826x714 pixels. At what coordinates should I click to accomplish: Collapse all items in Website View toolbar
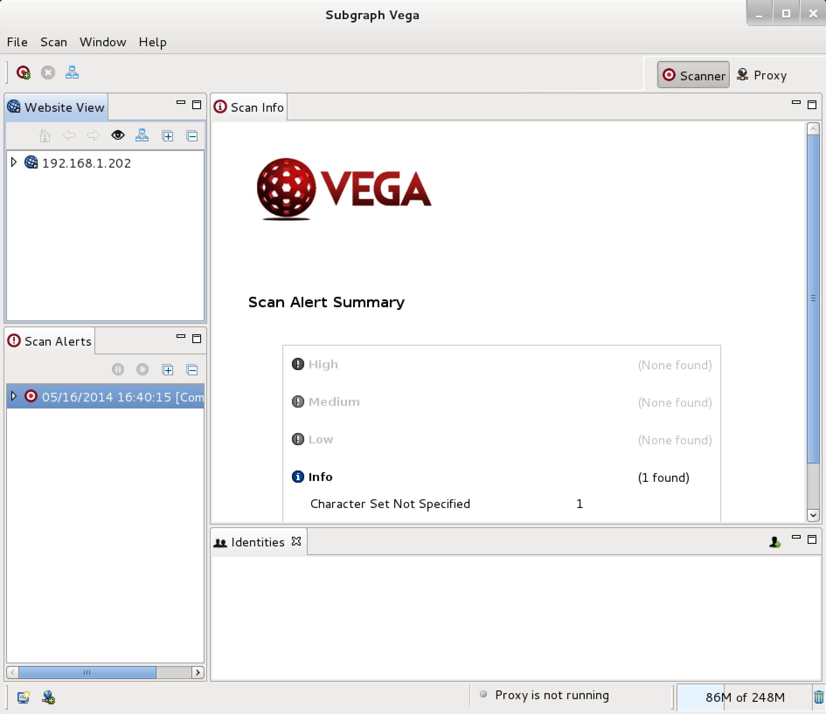click(192, 136)
